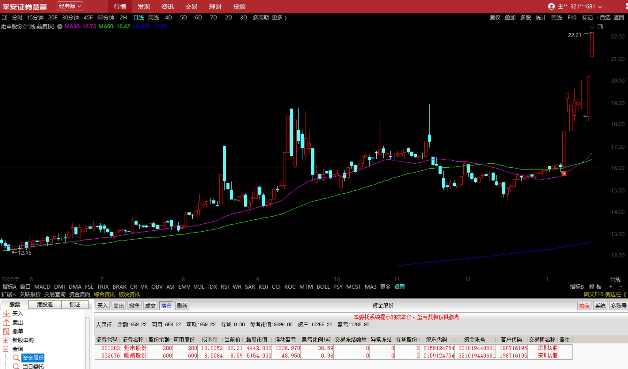Image resolution: width=628 pixels, height=369 pixels.
Task: Click the 买入 buy arrow icon in sidebar
Action: click(6, 314)
